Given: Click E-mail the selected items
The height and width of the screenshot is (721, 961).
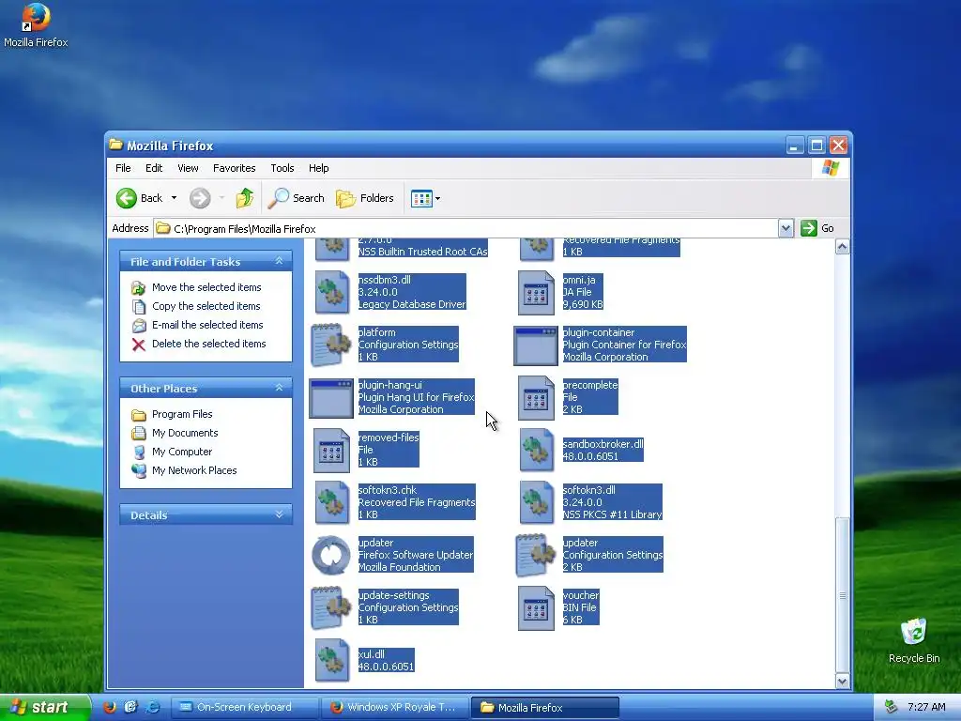Looking at the screenshot, I should point(207,325).
